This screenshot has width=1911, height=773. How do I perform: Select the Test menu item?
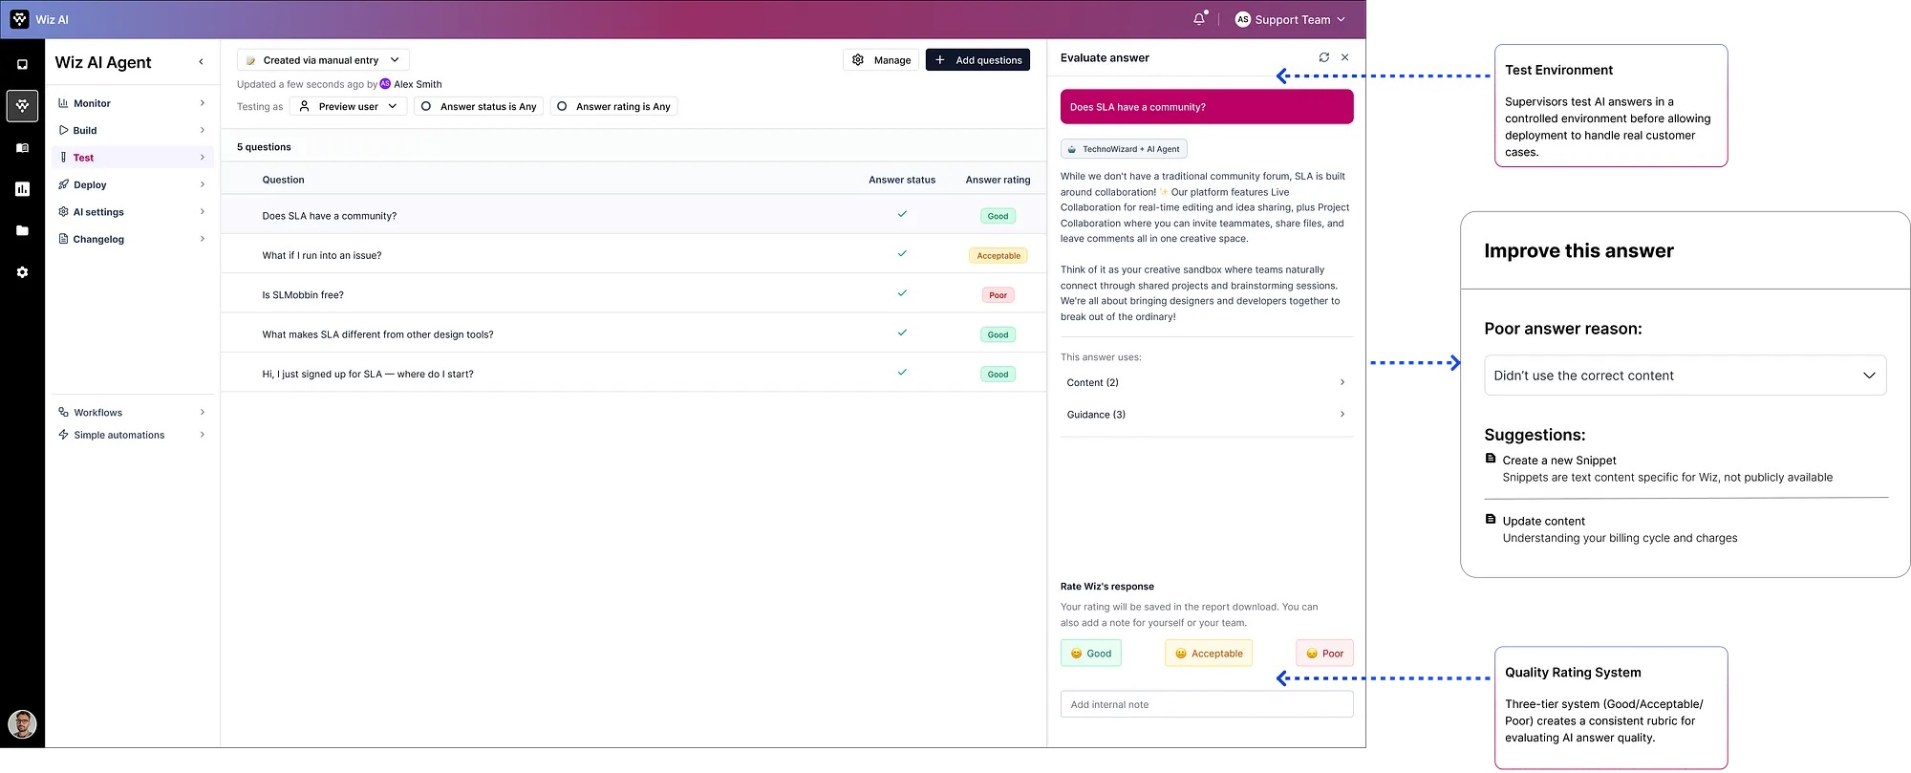point(132,158)
